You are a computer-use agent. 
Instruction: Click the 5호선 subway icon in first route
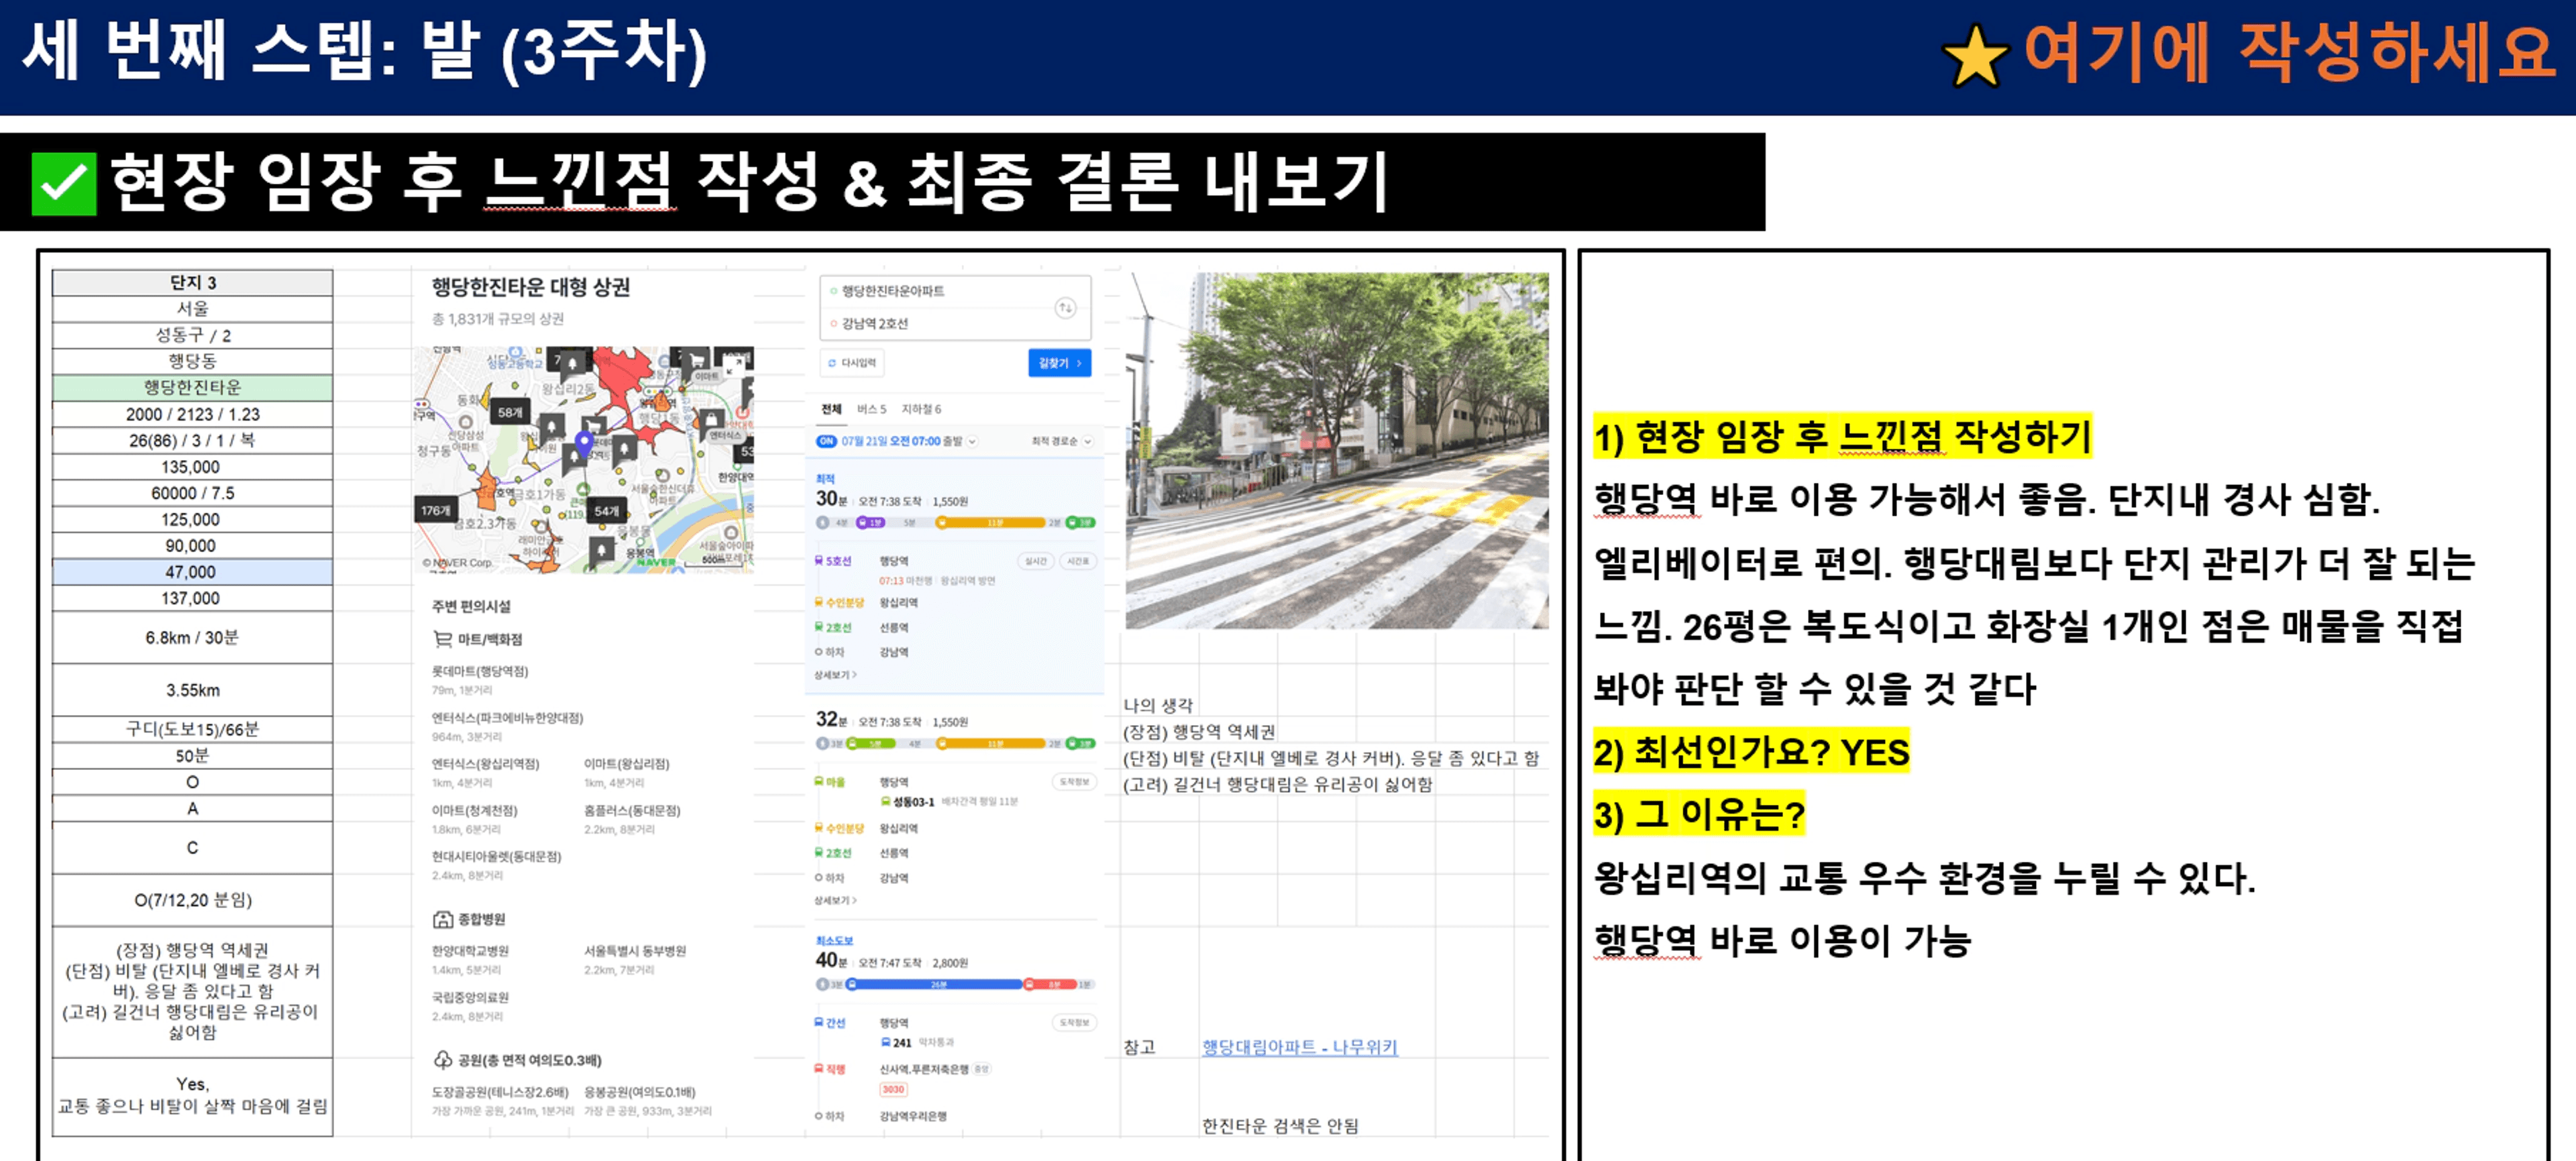point(819,561)
